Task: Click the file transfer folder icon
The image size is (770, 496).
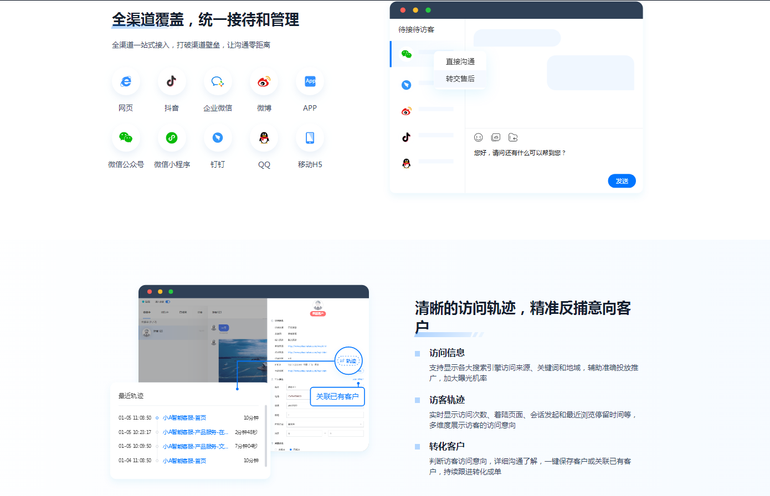Action: [513, 137]
